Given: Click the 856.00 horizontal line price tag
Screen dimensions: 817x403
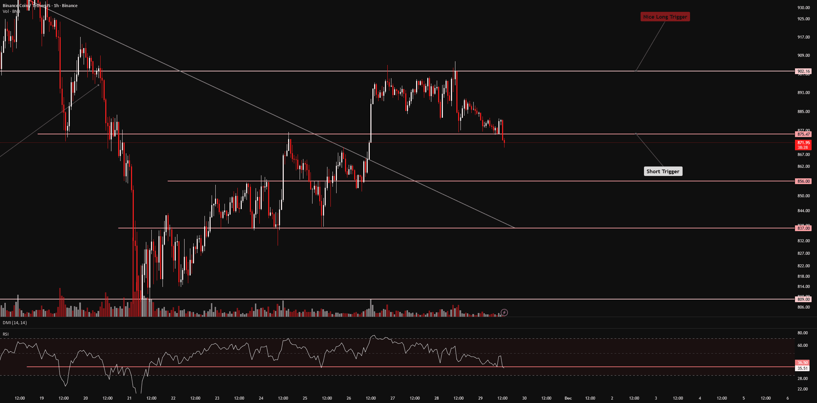Looking at the screenshot, I should tap(803, 181).
